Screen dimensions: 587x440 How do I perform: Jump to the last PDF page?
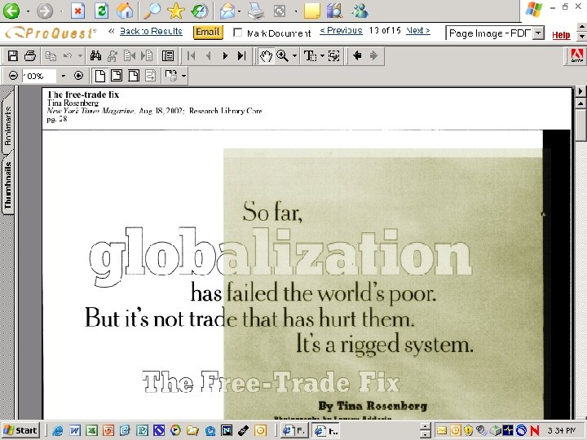click(x=242, y=55)
